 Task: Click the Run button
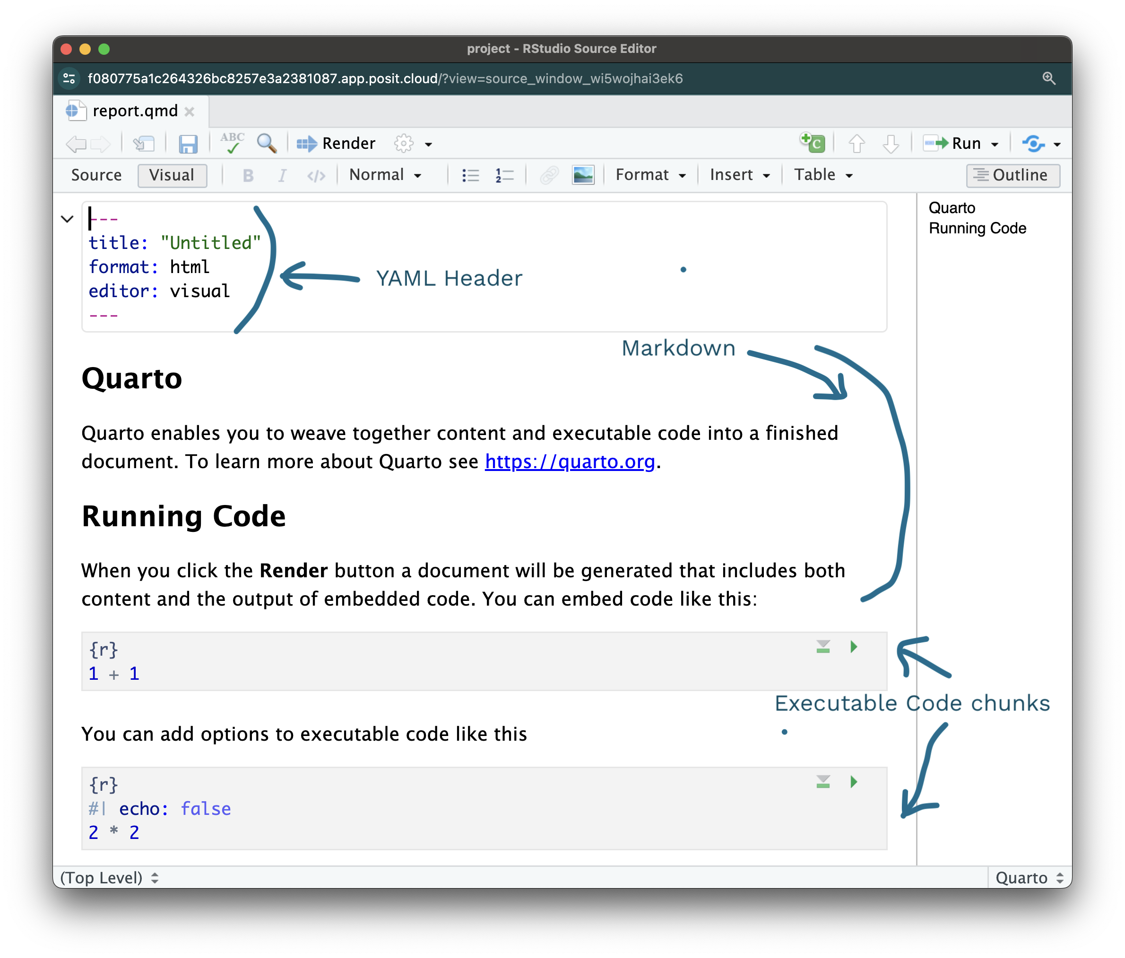(953, 143)
